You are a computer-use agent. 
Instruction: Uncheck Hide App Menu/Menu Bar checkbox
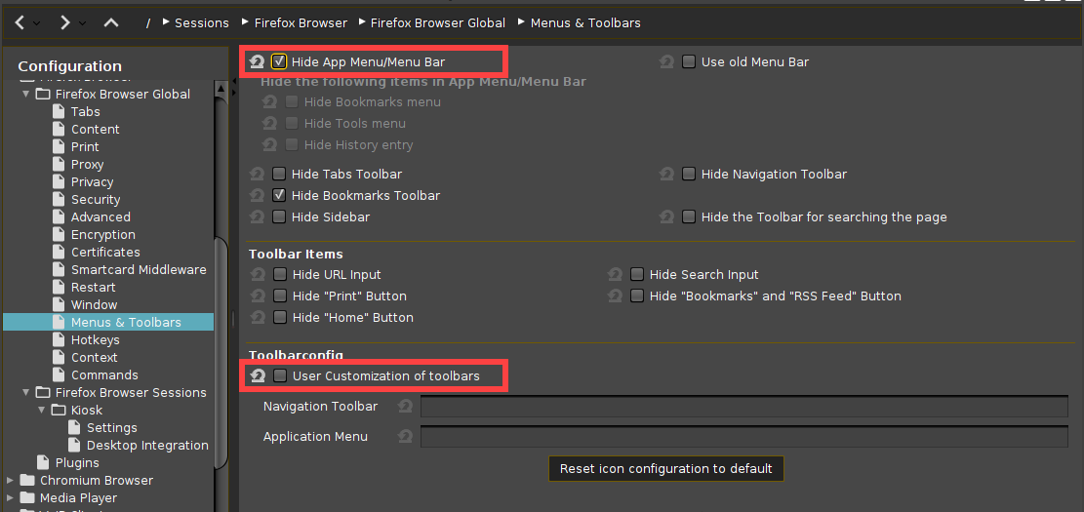pos(280,62)
